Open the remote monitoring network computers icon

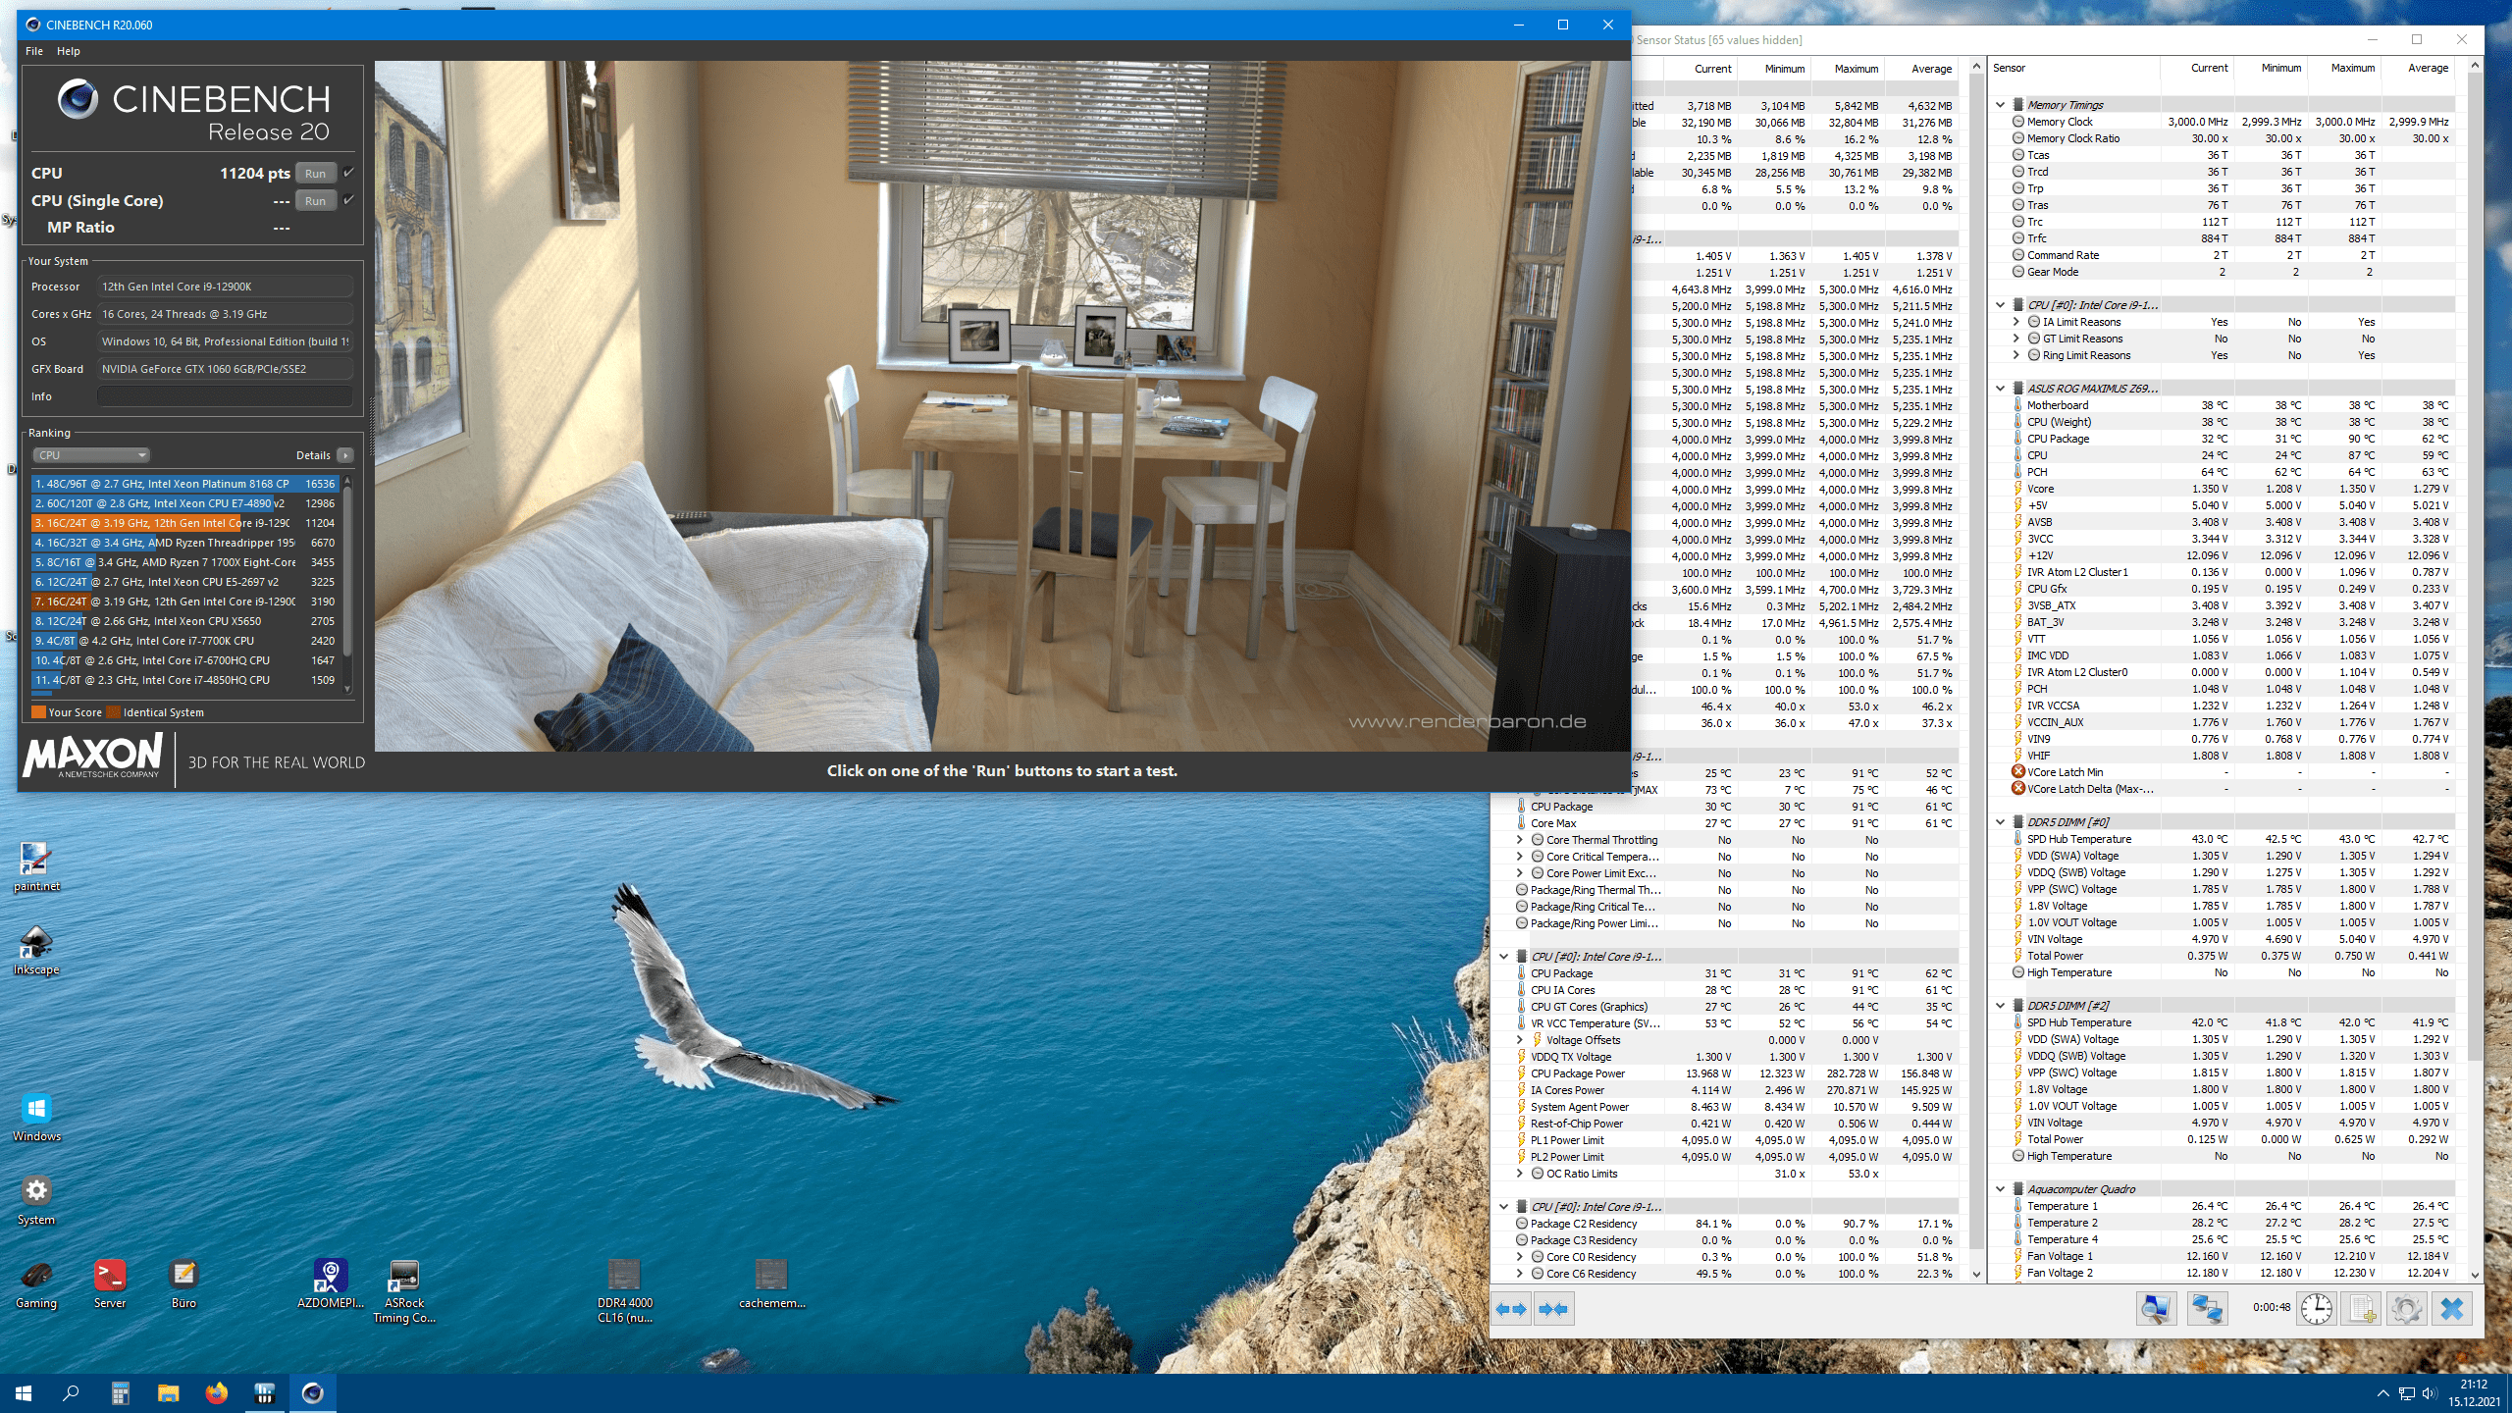2208,1309
